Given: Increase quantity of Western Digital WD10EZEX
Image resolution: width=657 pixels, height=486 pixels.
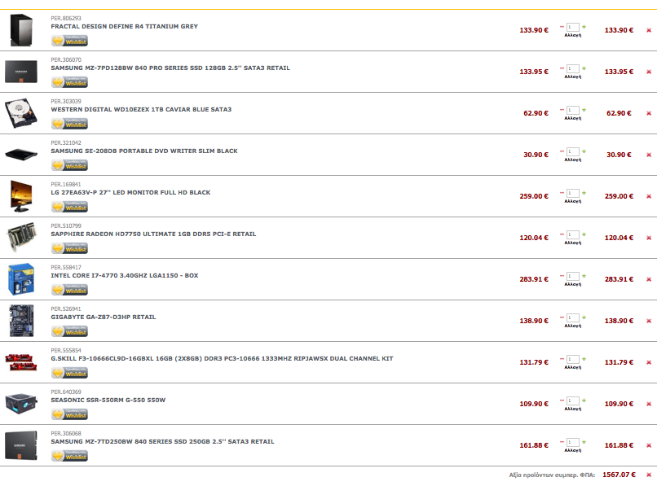Looking at the screenshot, I should point(584,109).
